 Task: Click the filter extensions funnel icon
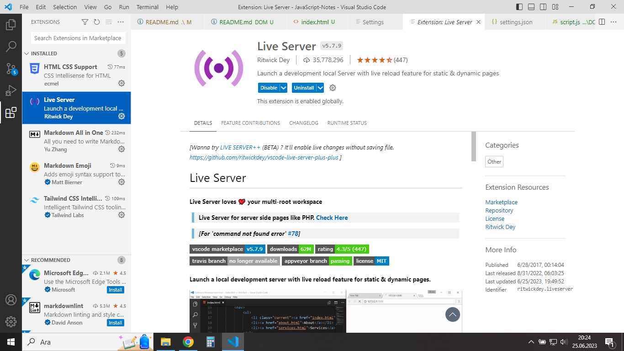click(85, 22)
